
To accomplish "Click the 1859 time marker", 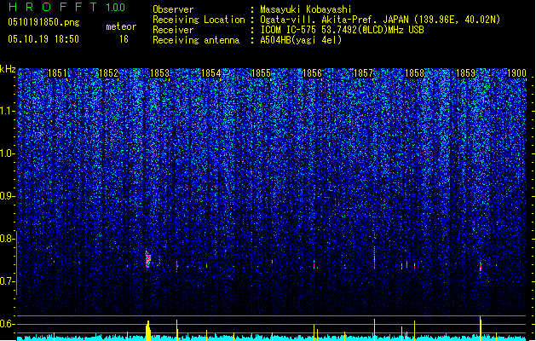I will pyautogui.click(x=466, y=73).
